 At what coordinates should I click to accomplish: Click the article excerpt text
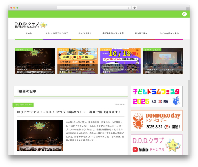(95, 131)
